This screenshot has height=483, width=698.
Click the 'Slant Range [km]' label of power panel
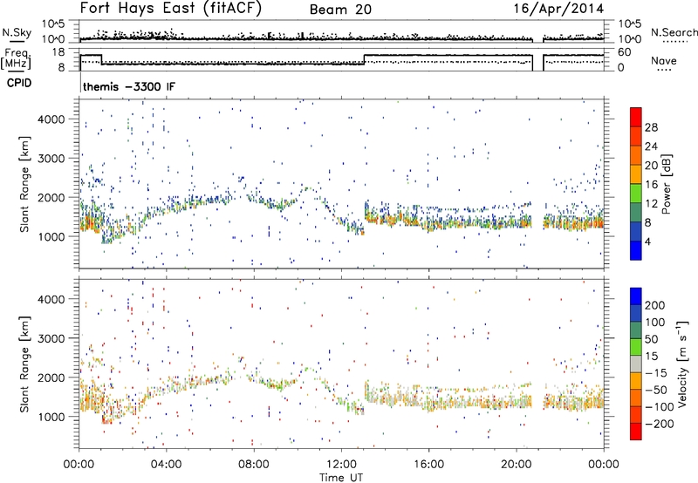coord(24,184)
